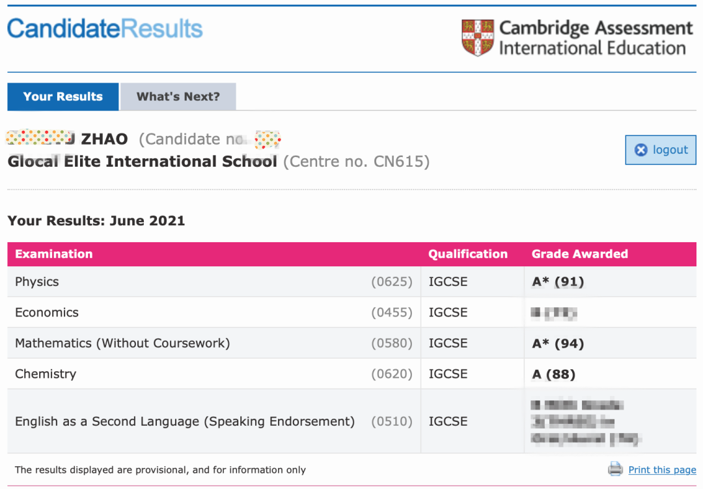Click IGCSE qualification in the Chemistry row
Image resolution: width=703 pixels, height=489 pixels.
tap(448, 374)
